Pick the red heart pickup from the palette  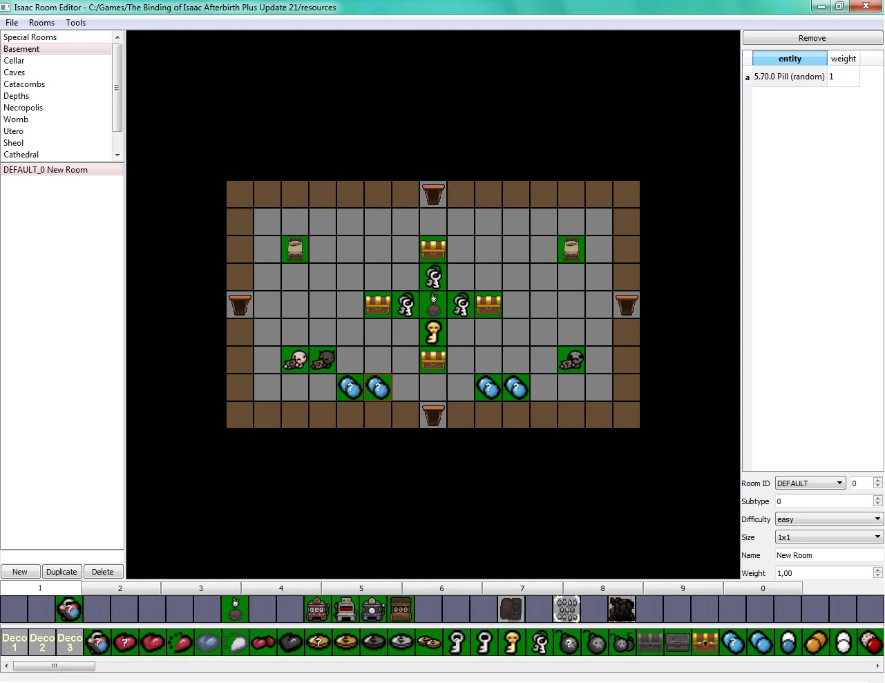(x=153, y=642)
